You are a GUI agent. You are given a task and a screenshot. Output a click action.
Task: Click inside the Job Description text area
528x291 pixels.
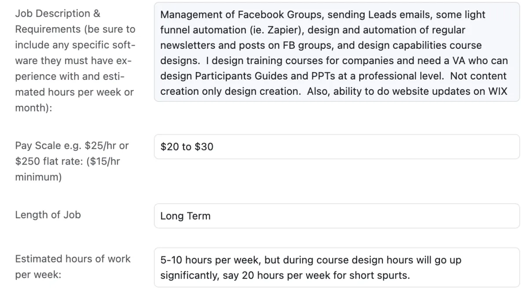tap(337, 52)
